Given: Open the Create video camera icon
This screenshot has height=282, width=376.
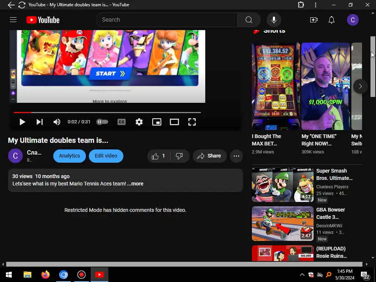Looking at the screenshot, I should [314, 20].
